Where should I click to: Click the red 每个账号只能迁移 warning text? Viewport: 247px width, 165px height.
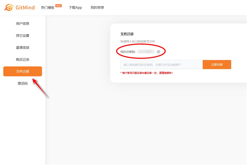click(147, 73)
